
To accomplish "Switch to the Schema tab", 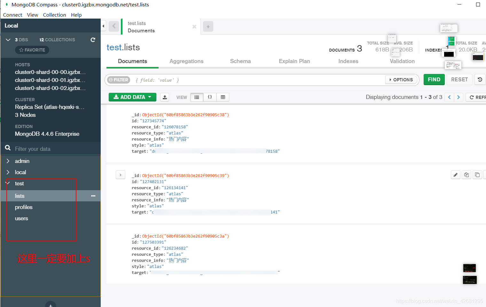I will coord(240,61).
